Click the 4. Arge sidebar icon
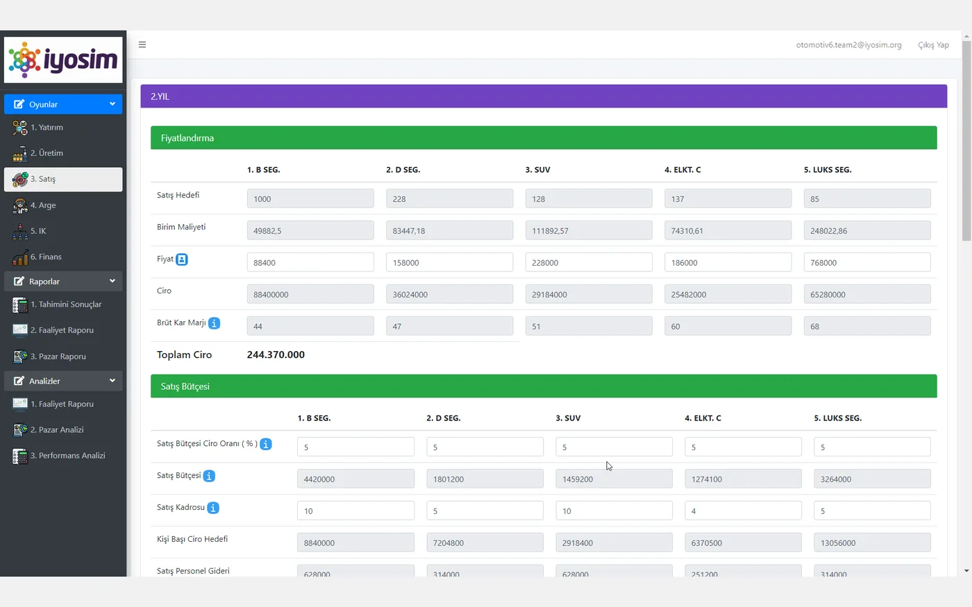 (20, 205)
